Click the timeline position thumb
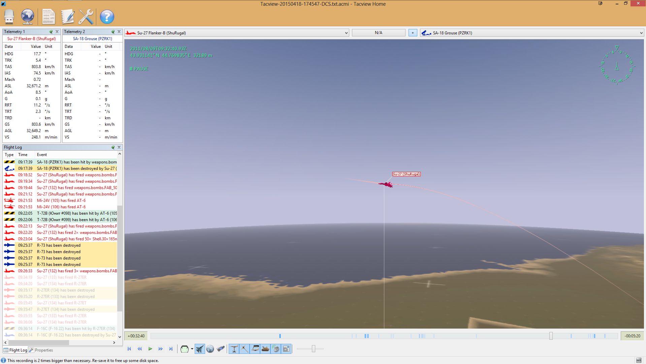Viewport: 646px width, 364px height. tap(551, 336)
